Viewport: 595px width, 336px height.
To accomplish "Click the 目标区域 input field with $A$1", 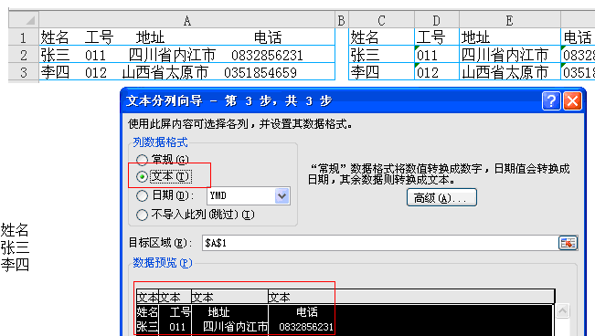I will (380, 243).
